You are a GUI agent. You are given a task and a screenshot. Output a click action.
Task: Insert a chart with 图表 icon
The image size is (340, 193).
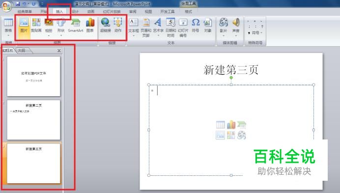90,22
